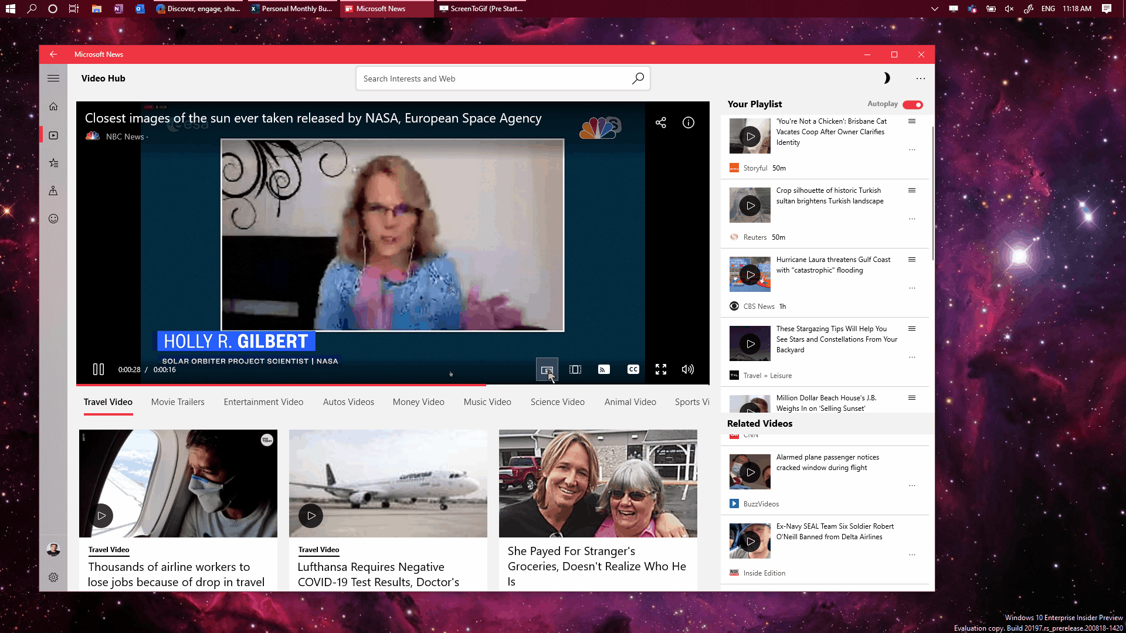Switch to mini player view

pyautogui.click(x=547, y=370)
